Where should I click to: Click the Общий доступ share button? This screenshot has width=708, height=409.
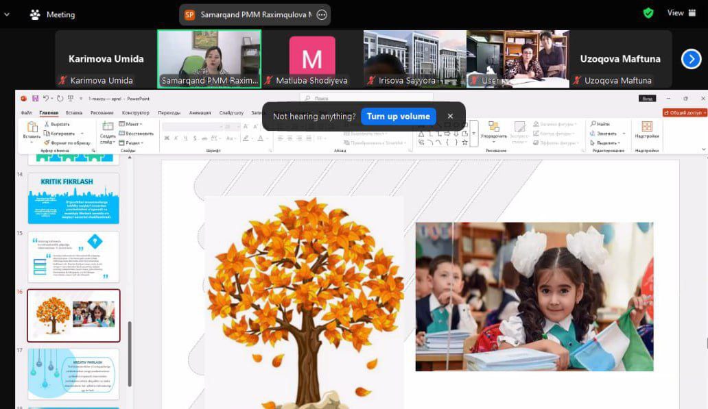coord(685,112)
